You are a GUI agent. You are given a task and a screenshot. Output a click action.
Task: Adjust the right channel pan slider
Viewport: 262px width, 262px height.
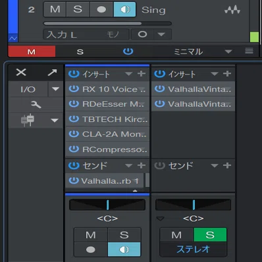(x=194, y=205)
